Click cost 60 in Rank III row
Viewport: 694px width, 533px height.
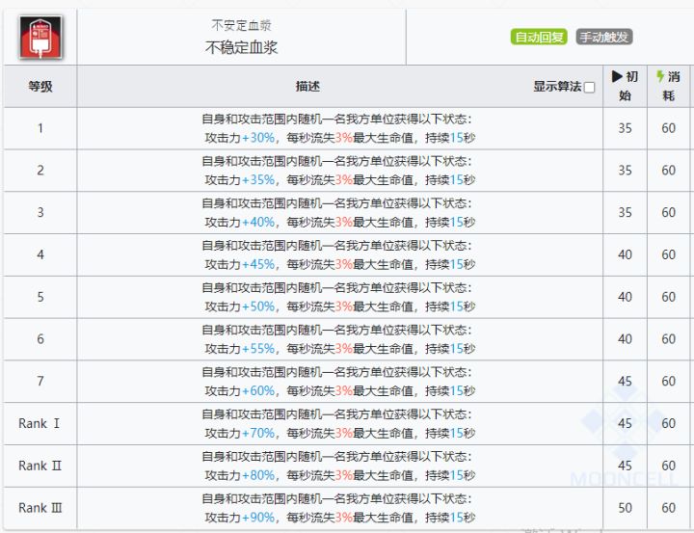[x=668, y=508]
